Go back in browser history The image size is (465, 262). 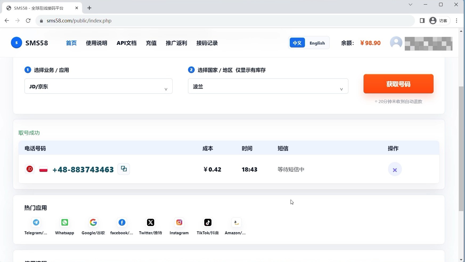point(7,21)
